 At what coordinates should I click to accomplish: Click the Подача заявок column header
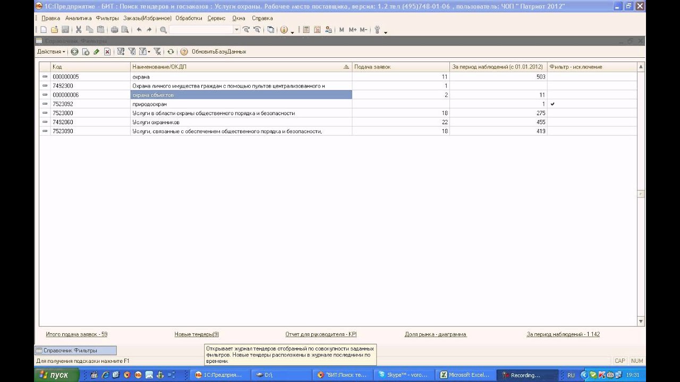click(x=401, y=67)
